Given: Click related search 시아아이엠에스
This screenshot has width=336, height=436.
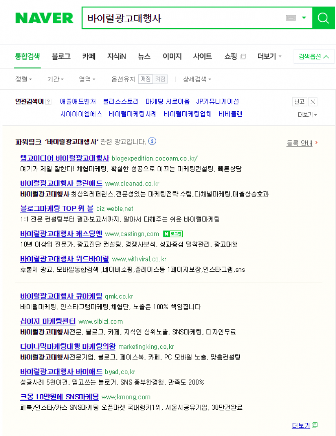Looking at the screenshot, I should pyautogui.click(x=81, y=114).
